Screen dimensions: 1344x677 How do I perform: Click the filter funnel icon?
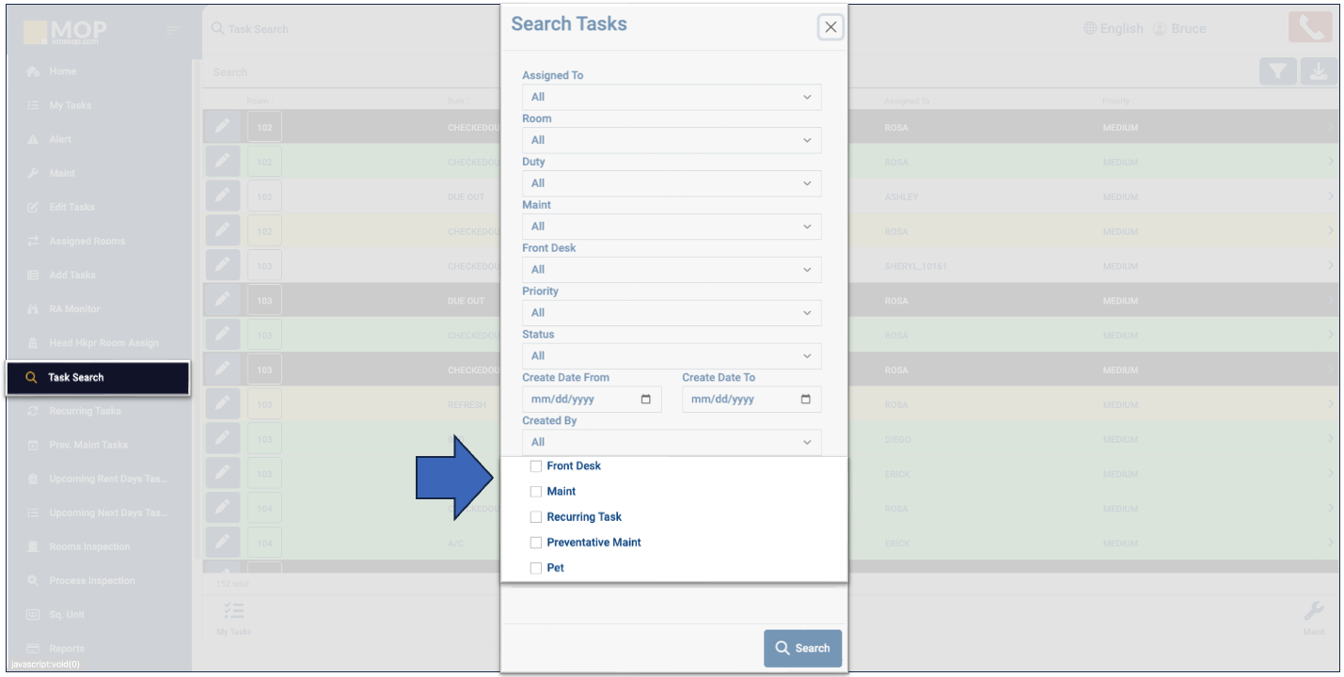[x=1277, y=71]
